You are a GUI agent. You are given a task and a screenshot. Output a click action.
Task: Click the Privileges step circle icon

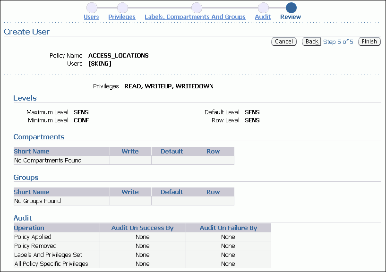122,8
